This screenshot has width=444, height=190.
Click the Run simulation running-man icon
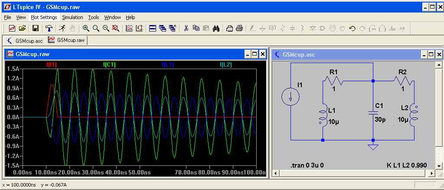click(62, 28)
